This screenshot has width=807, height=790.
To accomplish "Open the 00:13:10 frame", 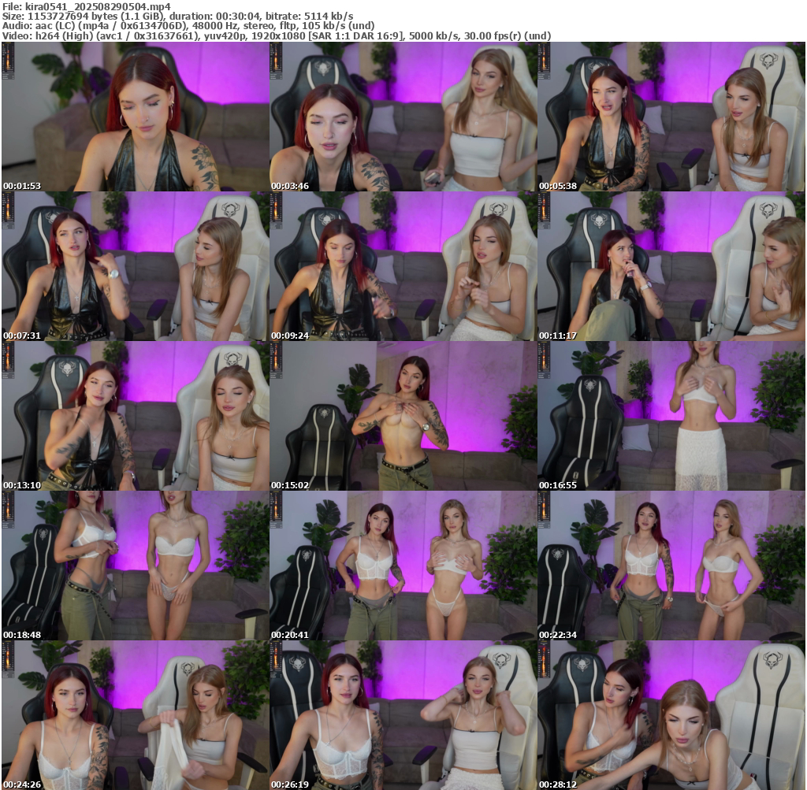I will tap(135, 416).
